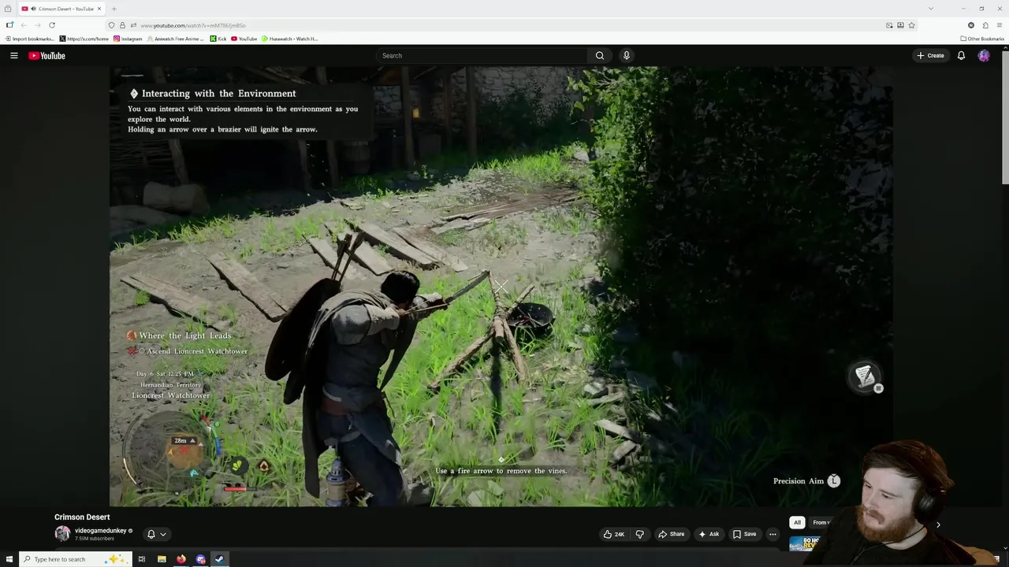The width and height of the screenshot is (1009, 567).
Task: Open Steam from the taskbar
Action: pos(220,559)
